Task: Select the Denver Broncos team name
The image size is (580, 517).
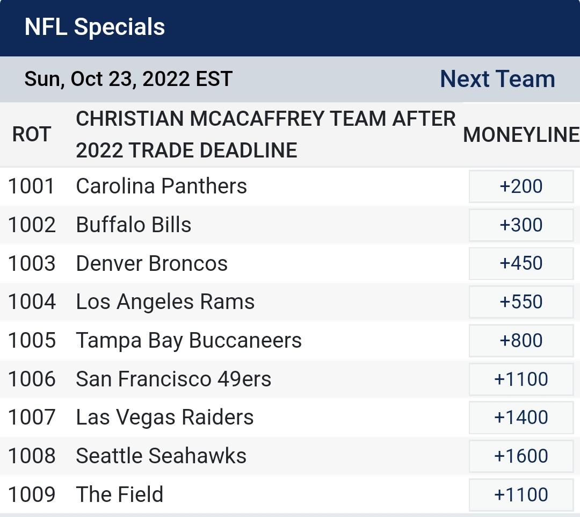Action: click(x=150, y=263)
